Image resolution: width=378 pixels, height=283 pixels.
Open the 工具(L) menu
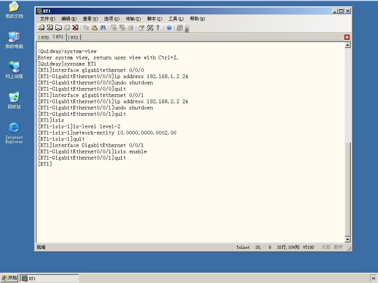tap(176, 18)
